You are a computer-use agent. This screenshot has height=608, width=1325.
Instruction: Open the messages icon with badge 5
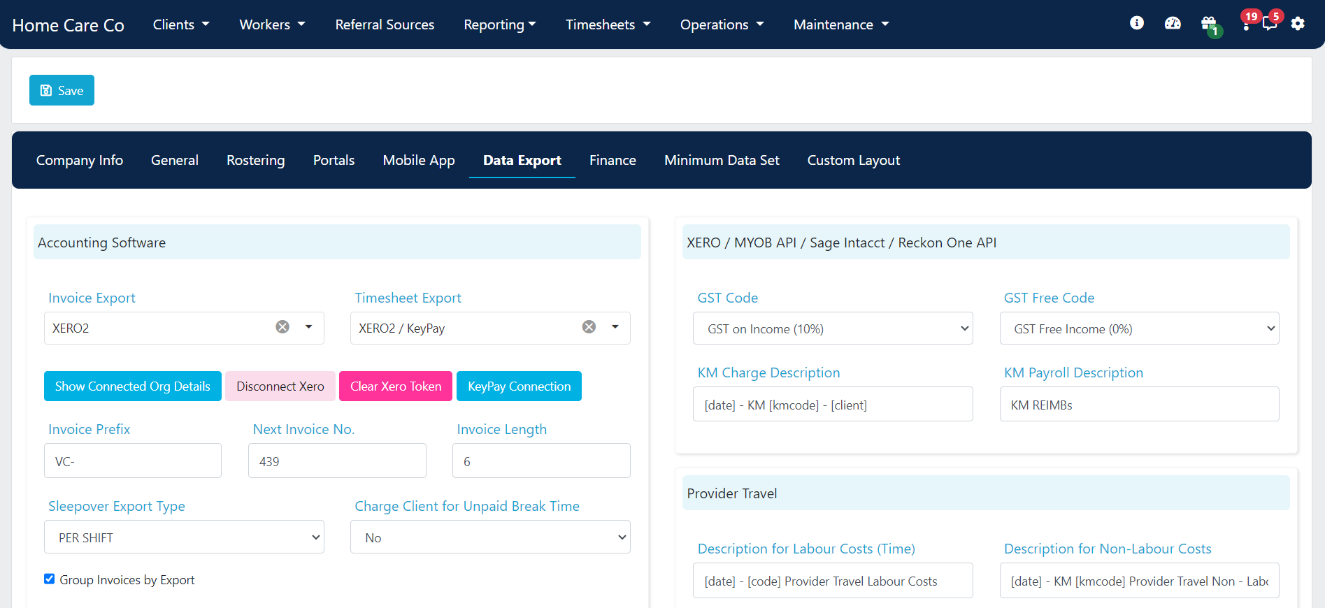1273,21
